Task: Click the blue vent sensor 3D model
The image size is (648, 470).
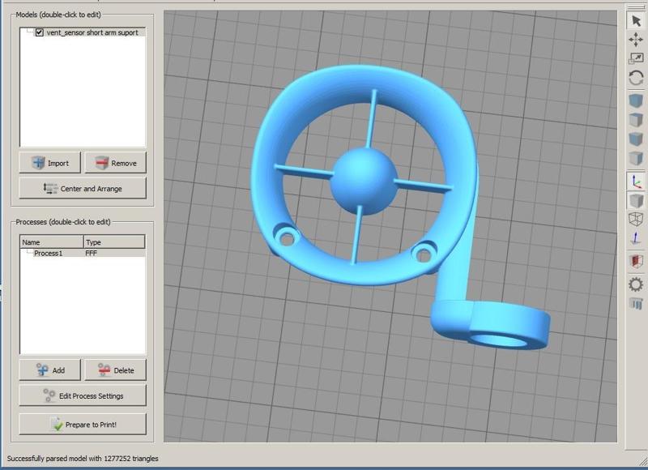Action: (364, 182)
